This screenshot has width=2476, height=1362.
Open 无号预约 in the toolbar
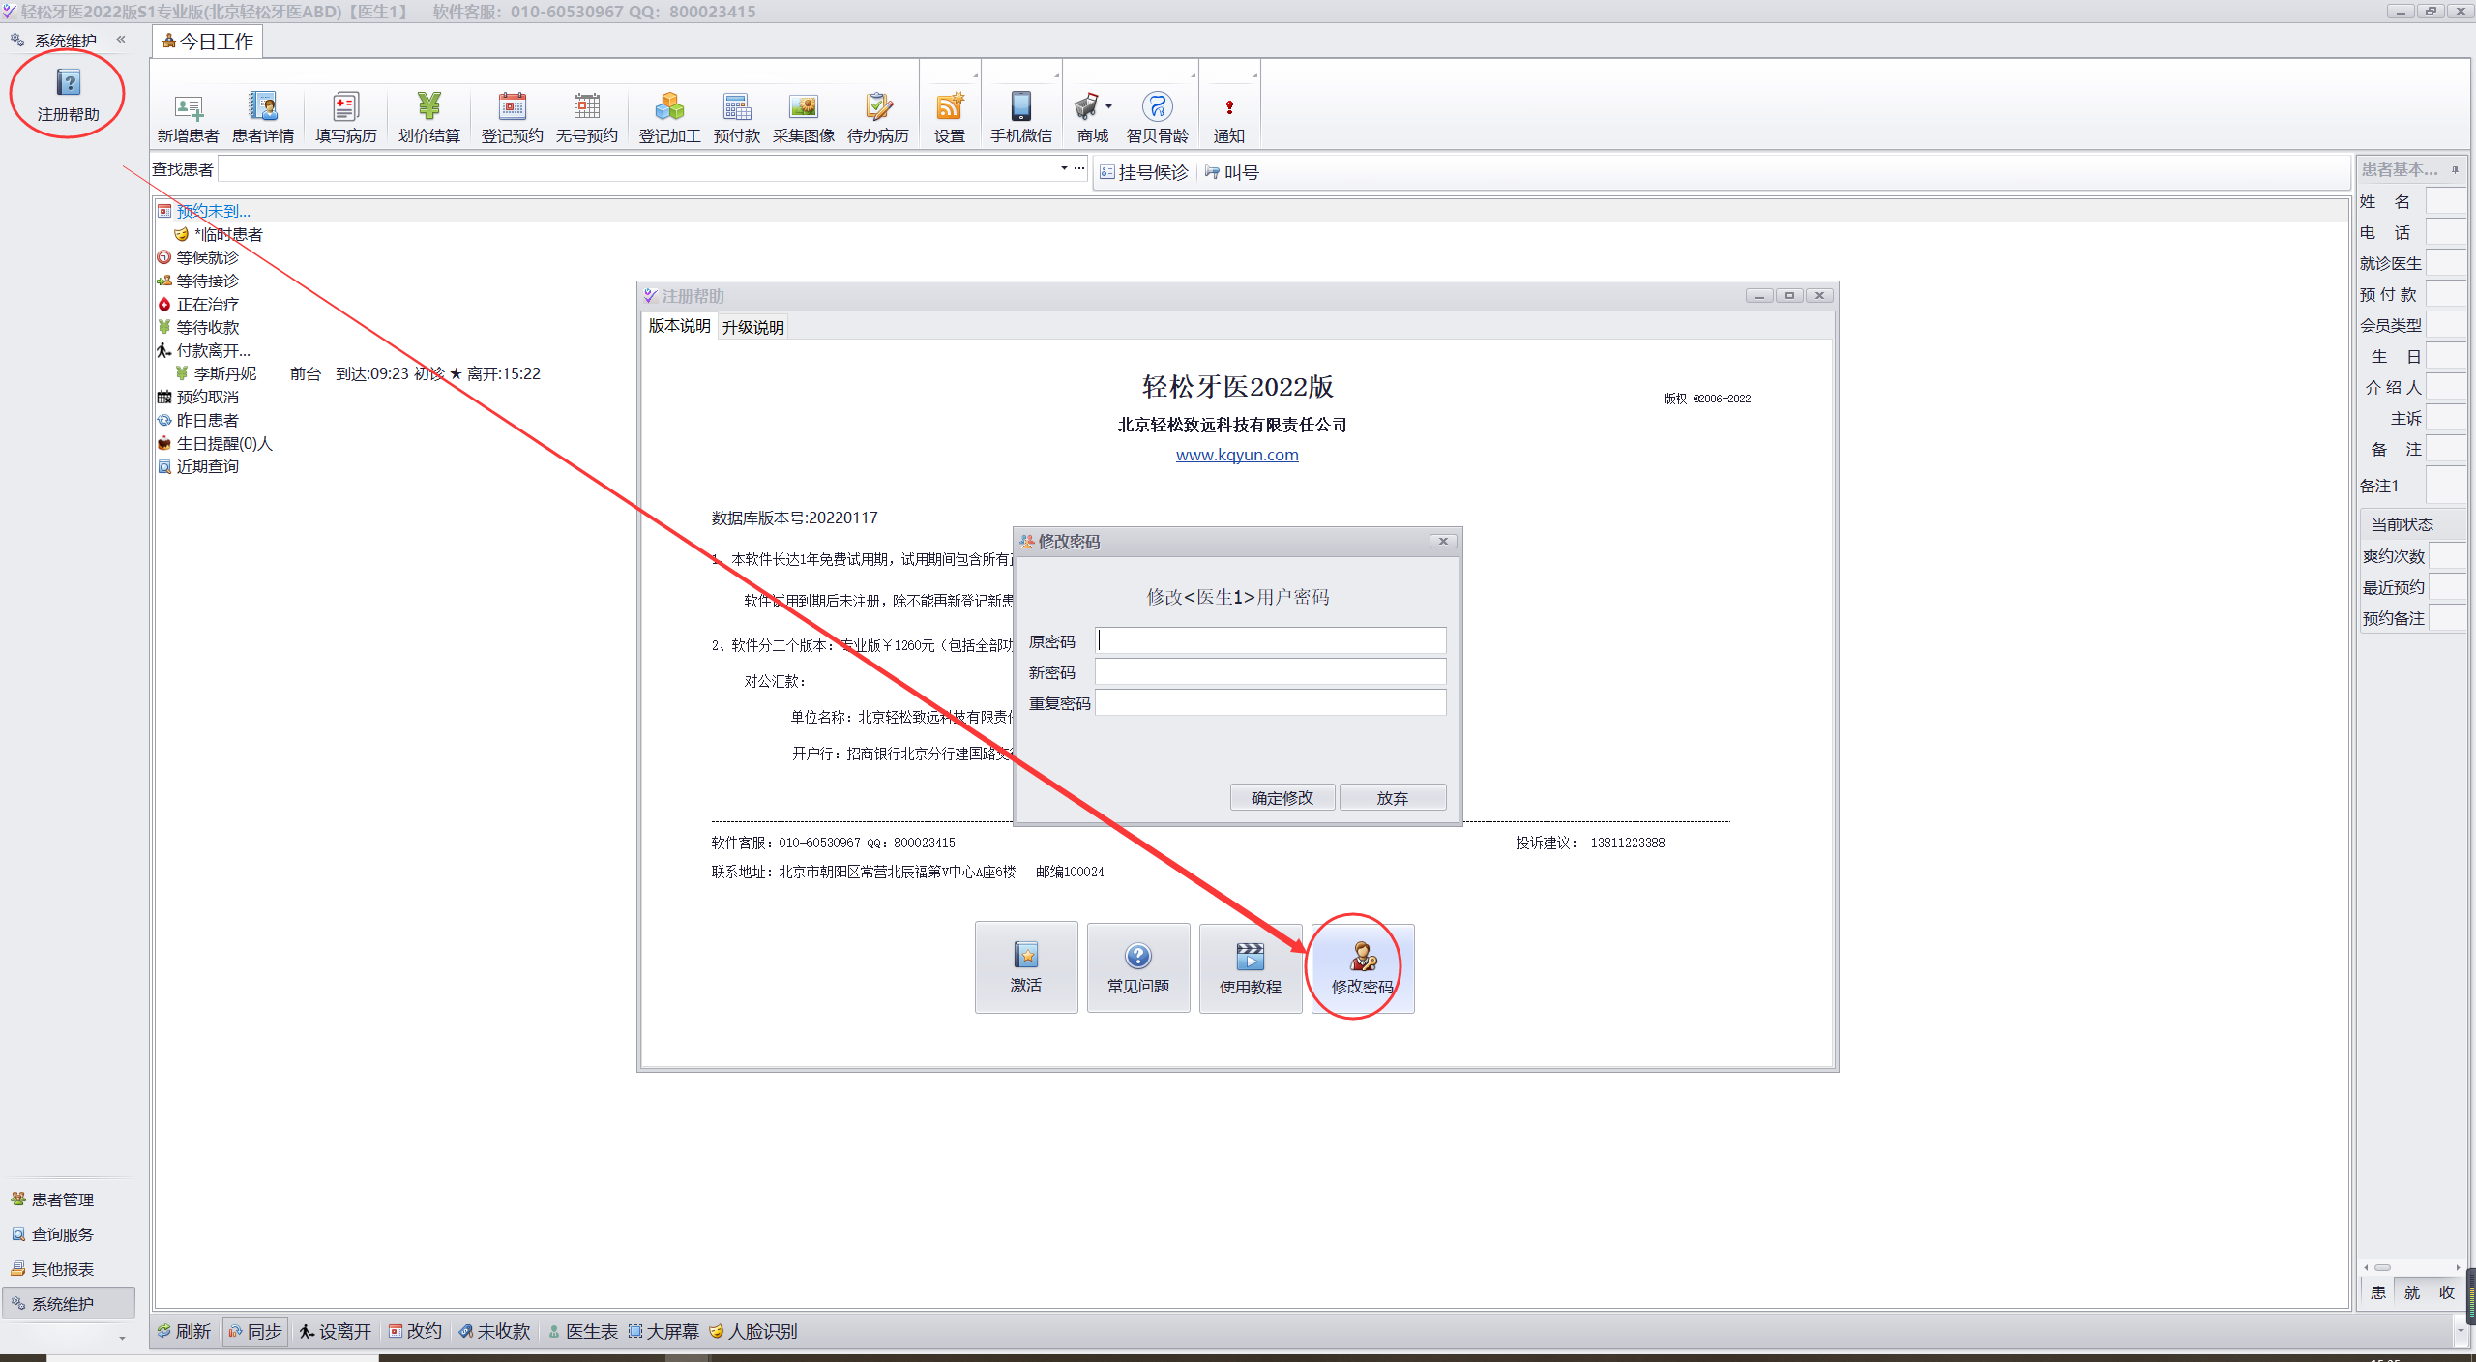point(586,117)
